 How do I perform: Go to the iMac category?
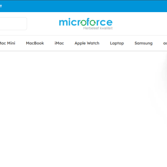coord(59,43)
